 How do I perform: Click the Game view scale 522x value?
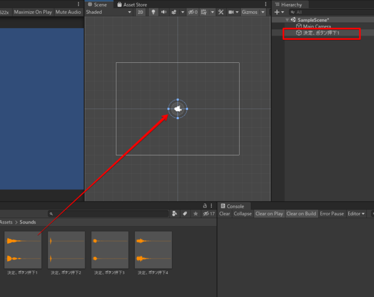[x=4, y=12]
